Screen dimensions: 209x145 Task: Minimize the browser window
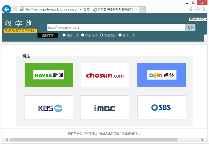(187, 3)
